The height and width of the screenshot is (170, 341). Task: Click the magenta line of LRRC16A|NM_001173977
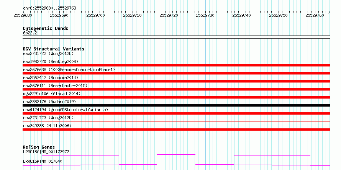pos(176,155)
